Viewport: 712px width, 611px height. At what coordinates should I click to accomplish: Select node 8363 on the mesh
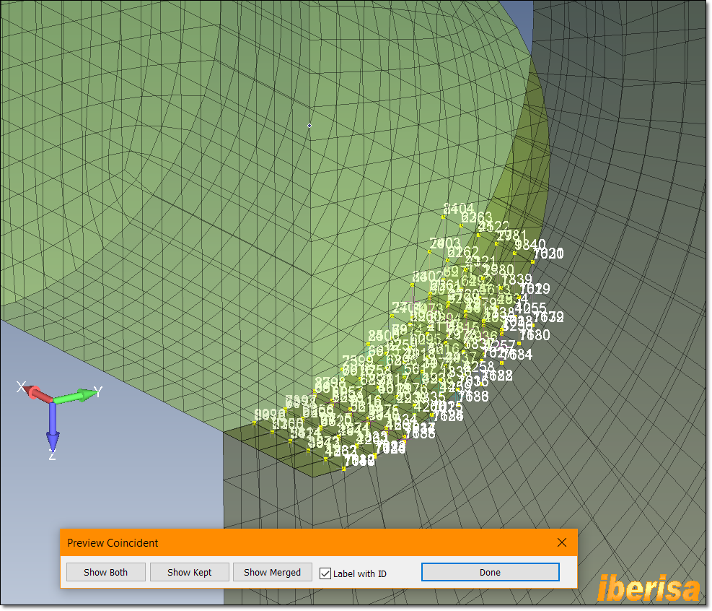click(x=460, y=225)
